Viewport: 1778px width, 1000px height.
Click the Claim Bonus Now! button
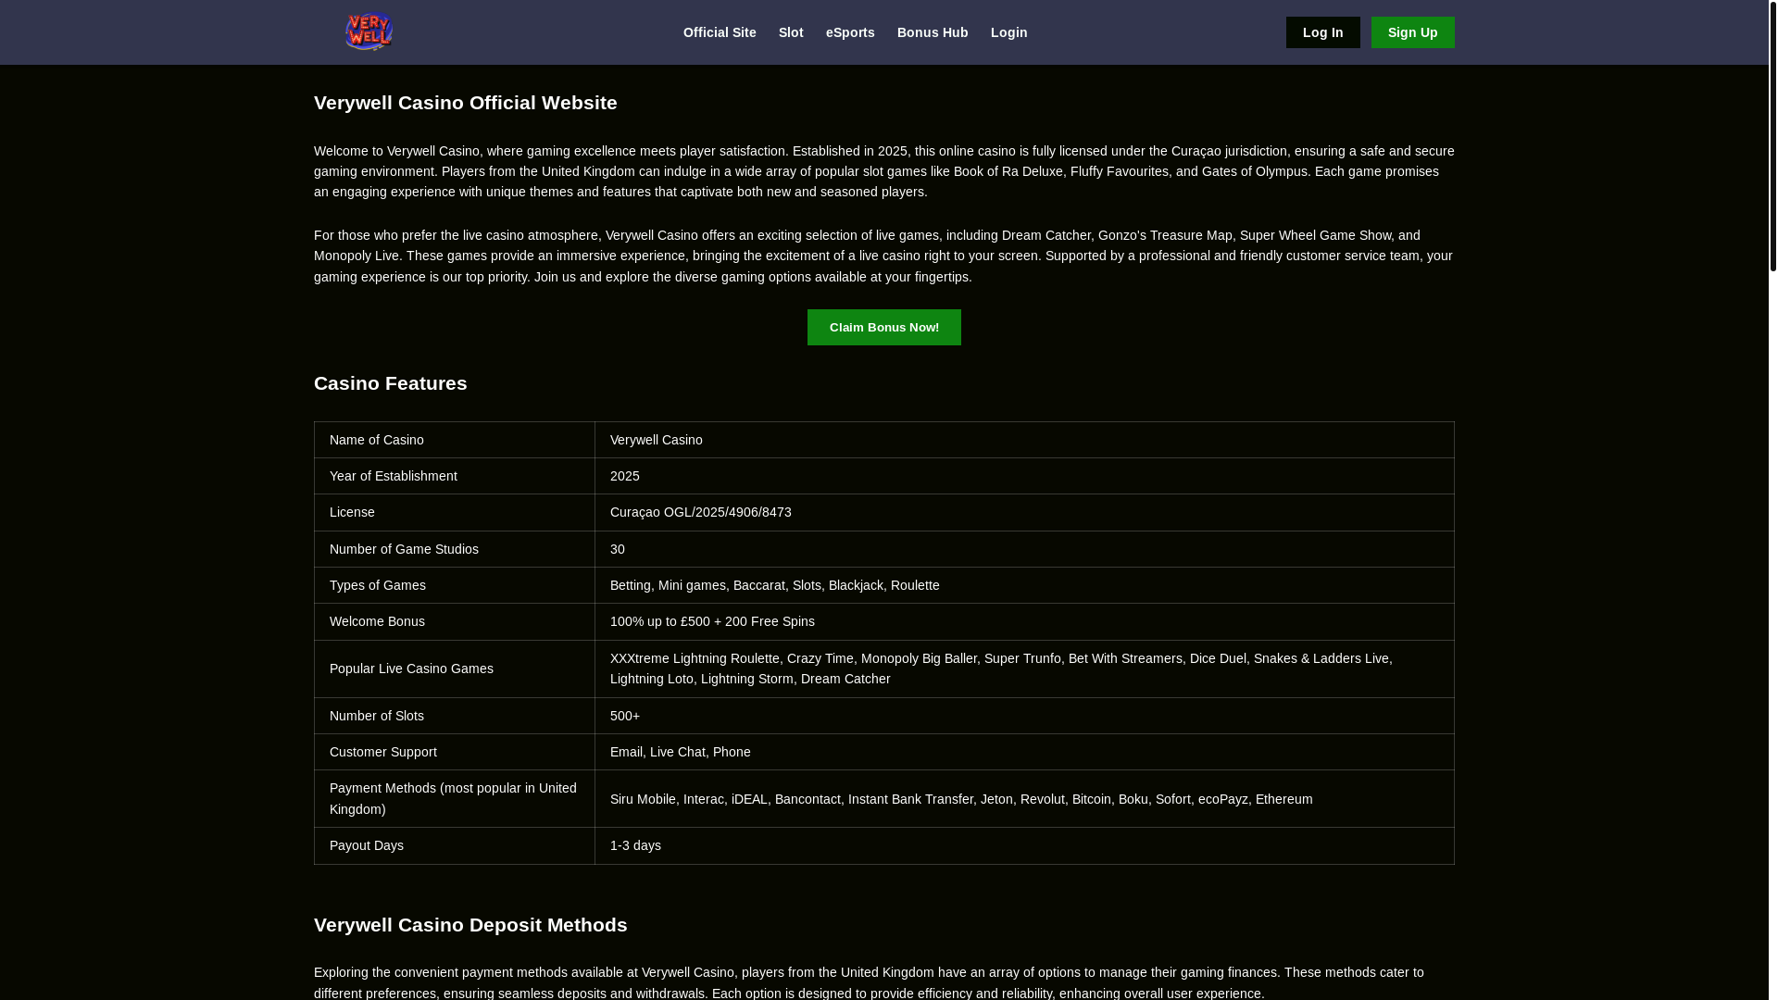click(883, 327)
